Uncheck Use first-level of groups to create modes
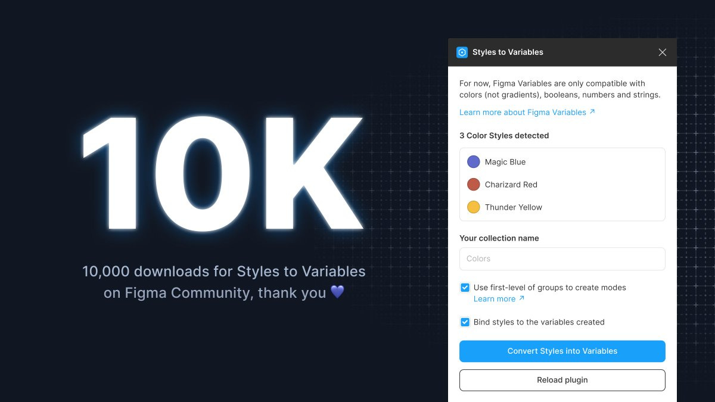Screen dimensions: 715x402 click(465, 288)
